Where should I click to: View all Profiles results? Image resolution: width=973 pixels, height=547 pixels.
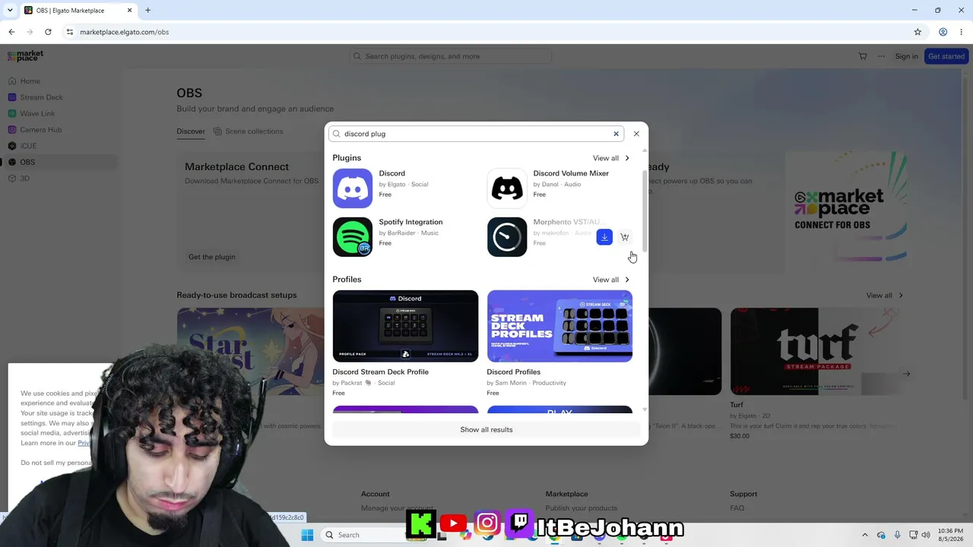[611, 280]
